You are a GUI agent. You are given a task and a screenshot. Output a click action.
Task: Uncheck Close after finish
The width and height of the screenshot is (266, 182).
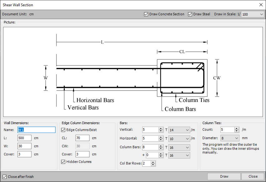[x=4, y=177]
